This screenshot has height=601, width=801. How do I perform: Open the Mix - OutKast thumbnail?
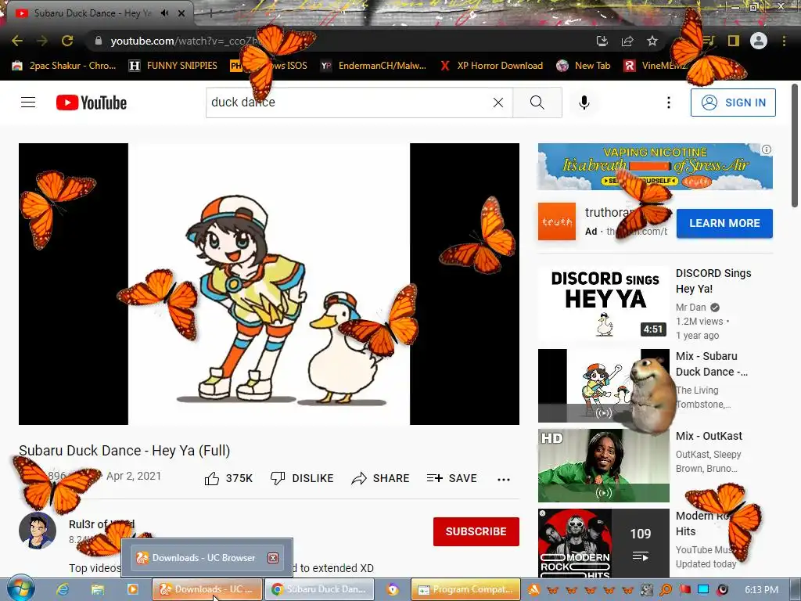603,466
